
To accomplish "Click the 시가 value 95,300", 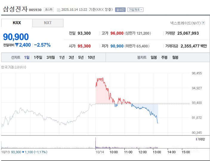I will [84, 46].
